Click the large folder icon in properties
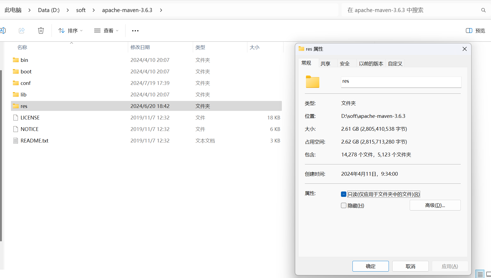The width and height of the screenshot is (491, 278). pos(313,82)
